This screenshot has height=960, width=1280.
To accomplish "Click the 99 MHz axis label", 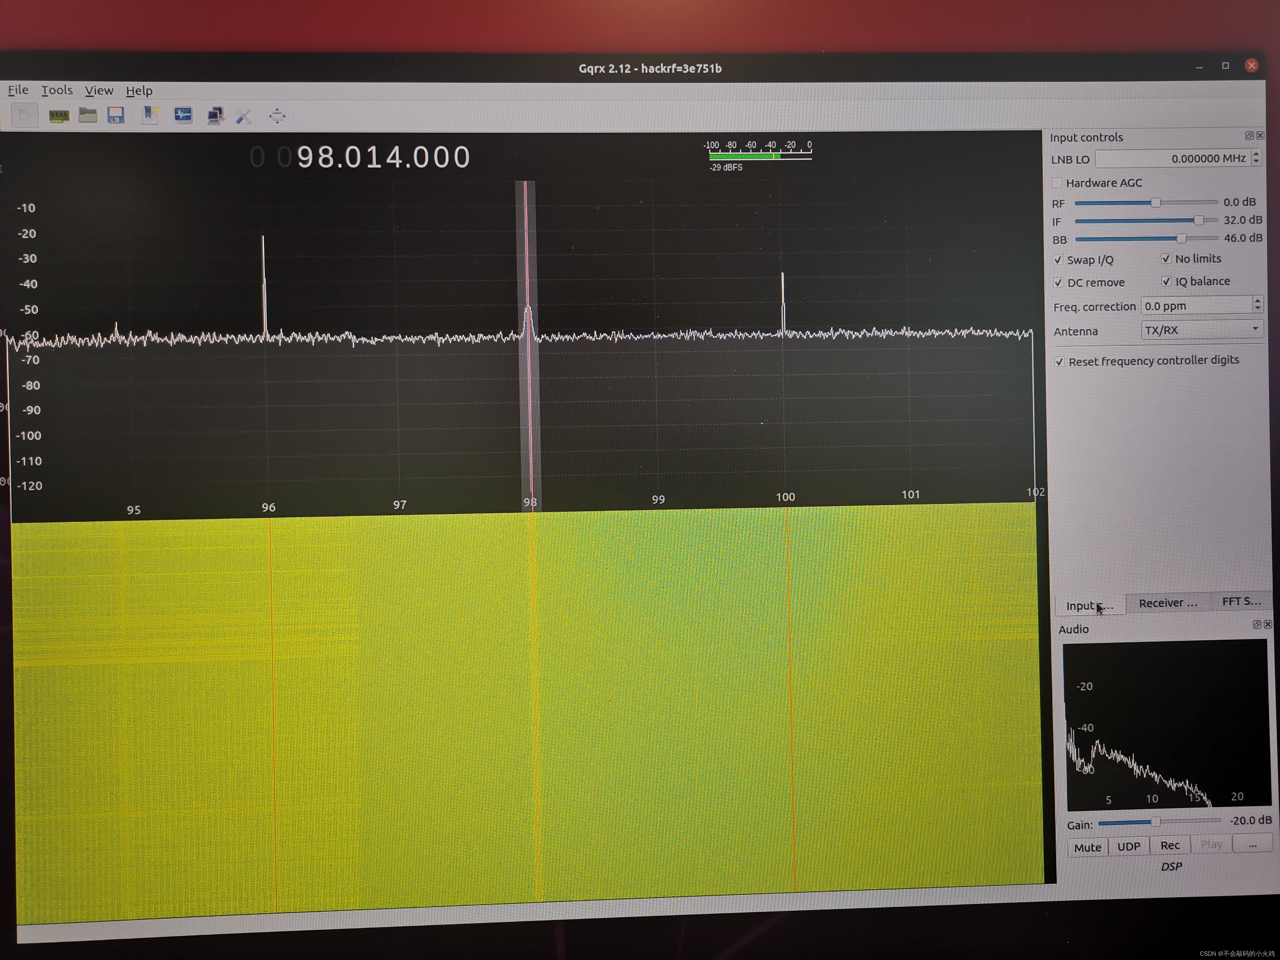I will pyautogui.click(x=658, y=499).
